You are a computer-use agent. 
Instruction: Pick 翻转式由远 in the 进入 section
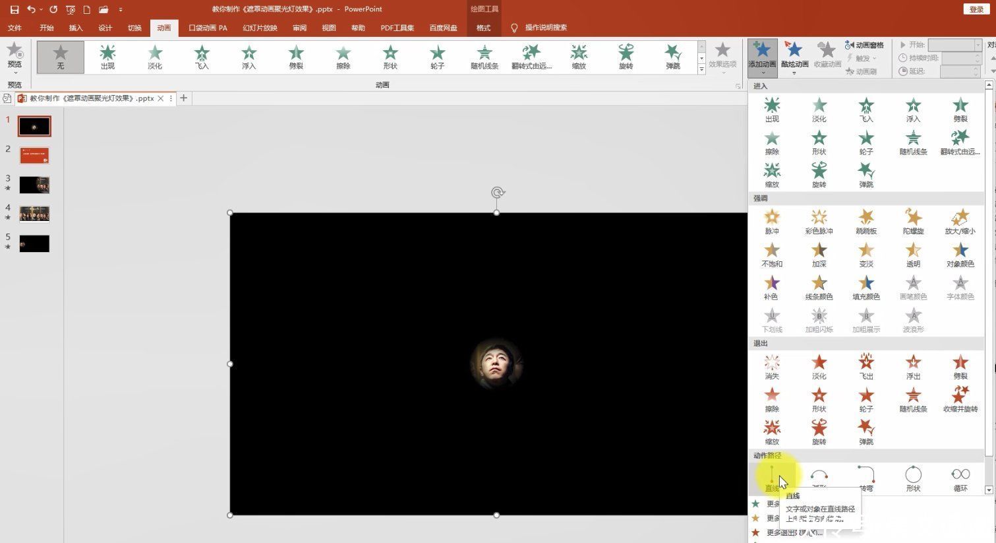pos(960,143)
